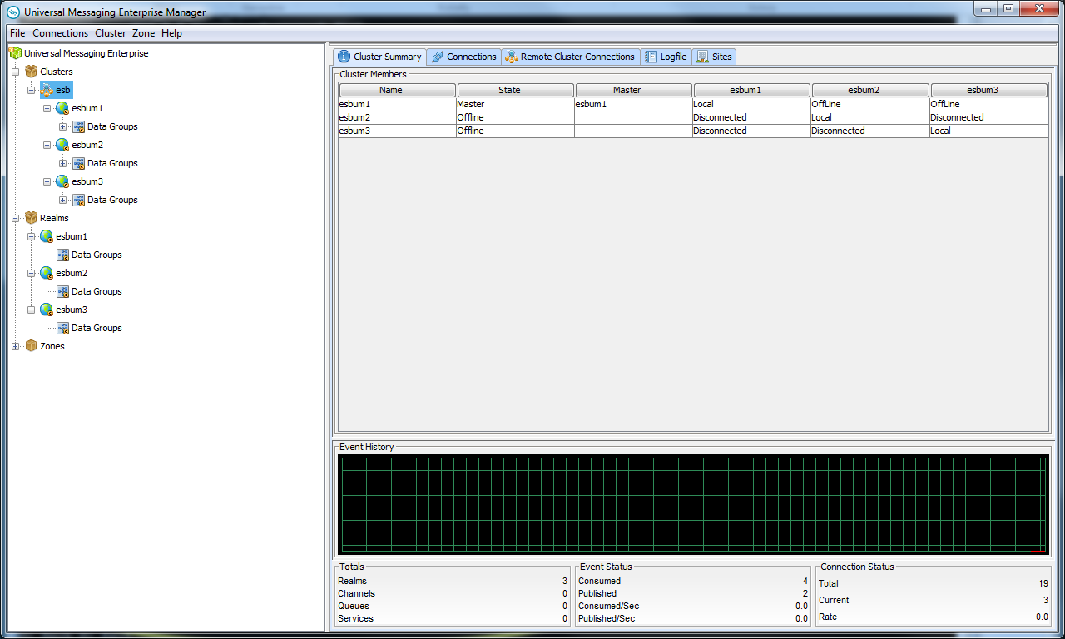Click the application icon in title bar

pyautogui.click(x=13, y=12)
